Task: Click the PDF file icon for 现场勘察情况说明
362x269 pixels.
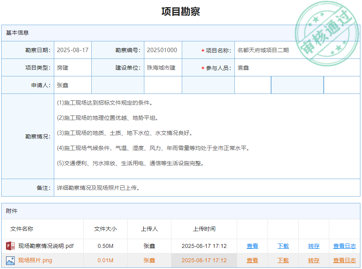Action: [10, 246]
